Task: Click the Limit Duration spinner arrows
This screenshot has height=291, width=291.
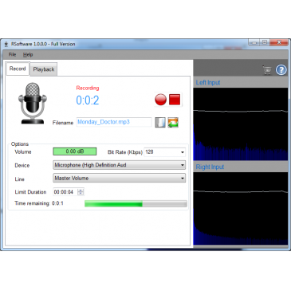Action: point(81,192)
